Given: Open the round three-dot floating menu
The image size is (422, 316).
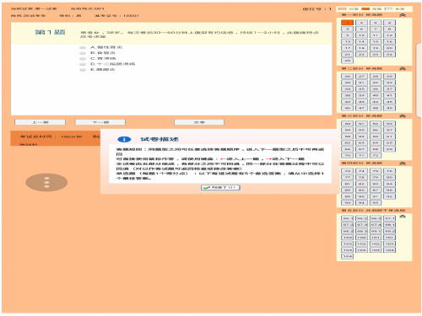Looking at the screenshot, I should point(46,182).
